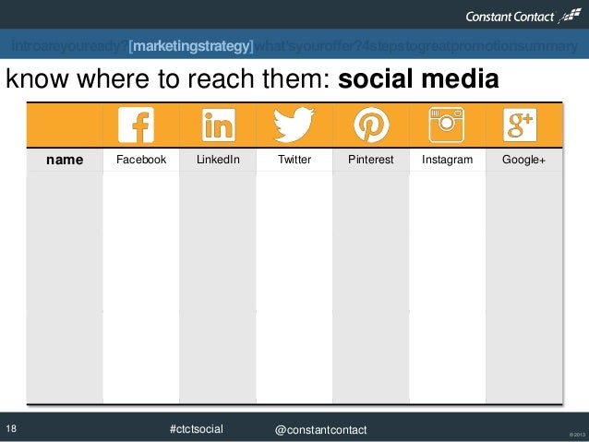Click the Facebook logo icon

pos(136,125)
